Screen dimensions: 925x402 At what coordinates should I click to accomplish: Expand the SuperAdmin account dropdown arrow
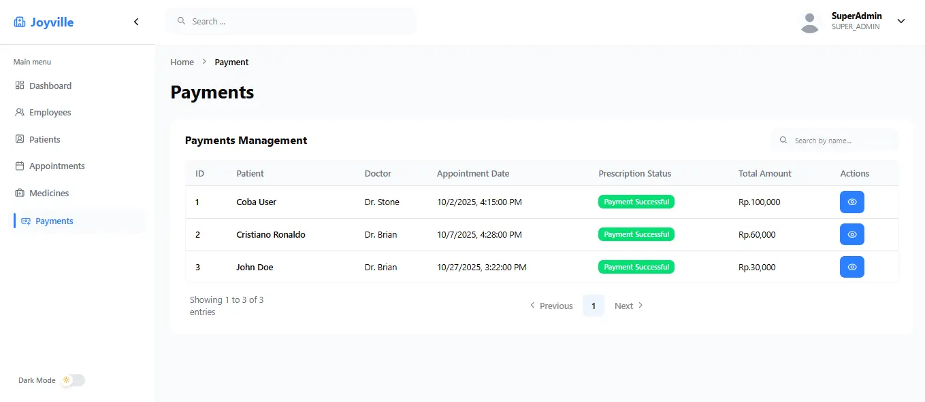(901, 21)
